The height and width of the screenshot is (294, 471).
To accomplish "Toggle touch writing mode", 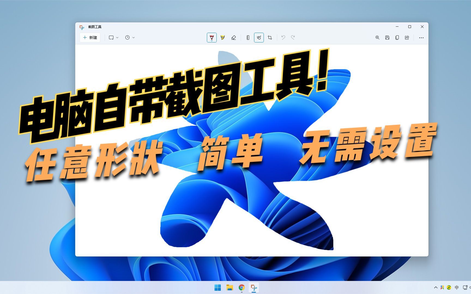I will coord(259,38).
